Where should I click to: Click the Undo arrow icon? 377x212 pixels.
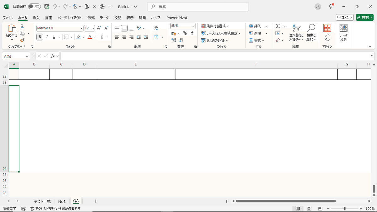(x=55, y=7)
